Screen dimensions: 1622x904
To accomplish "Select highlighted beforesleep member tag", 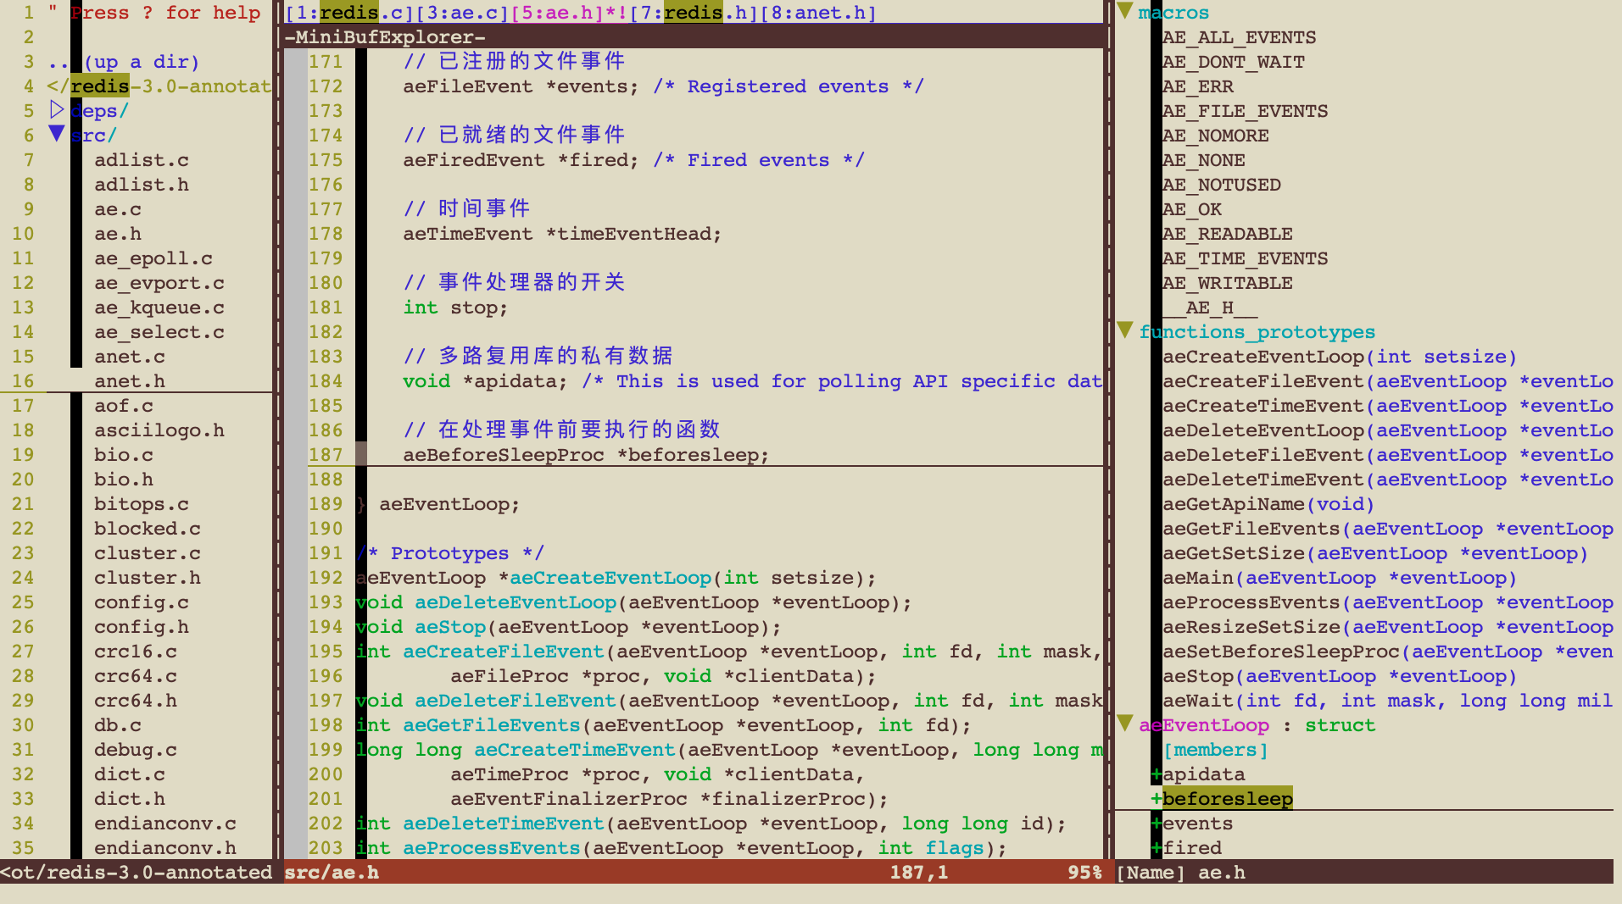I will (x=1228, y=799).
